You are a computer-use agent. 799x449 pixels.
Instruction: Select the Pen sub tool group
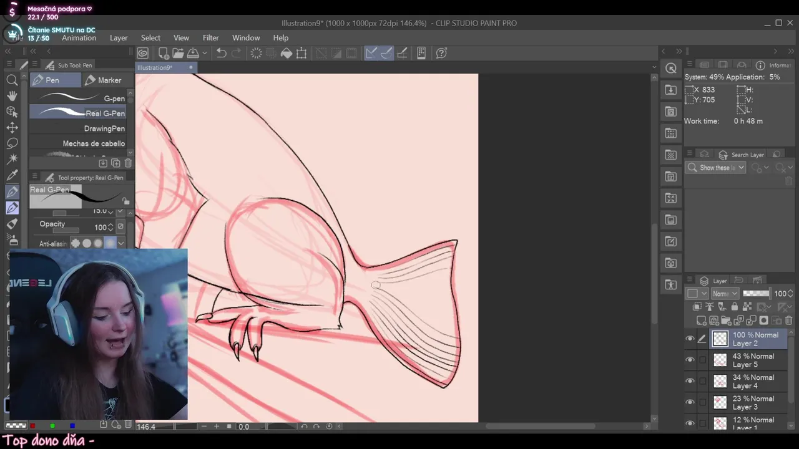tap(56, 80)
